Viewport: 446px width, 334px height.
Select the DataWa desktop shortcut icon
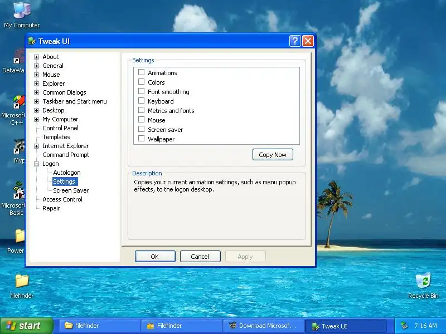19,56
